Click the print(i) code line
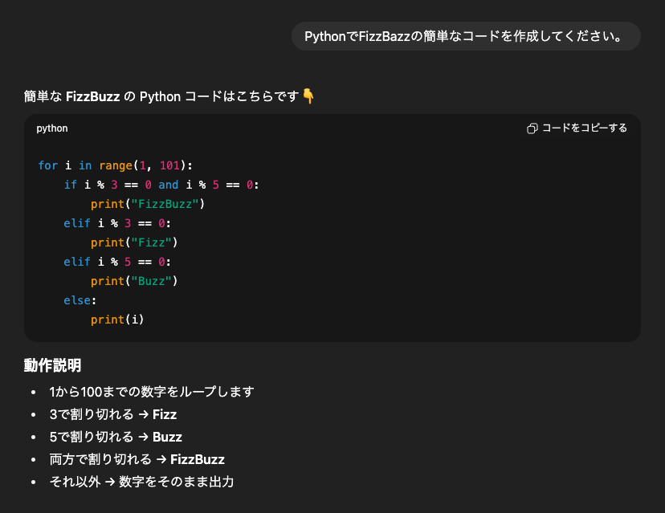665x513 pixels. 117,320
